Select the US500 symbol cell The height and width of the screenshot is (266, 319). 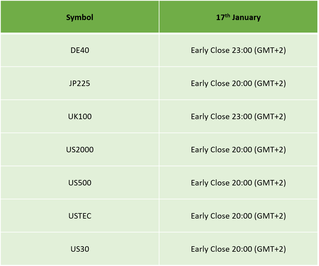point(80,183)
